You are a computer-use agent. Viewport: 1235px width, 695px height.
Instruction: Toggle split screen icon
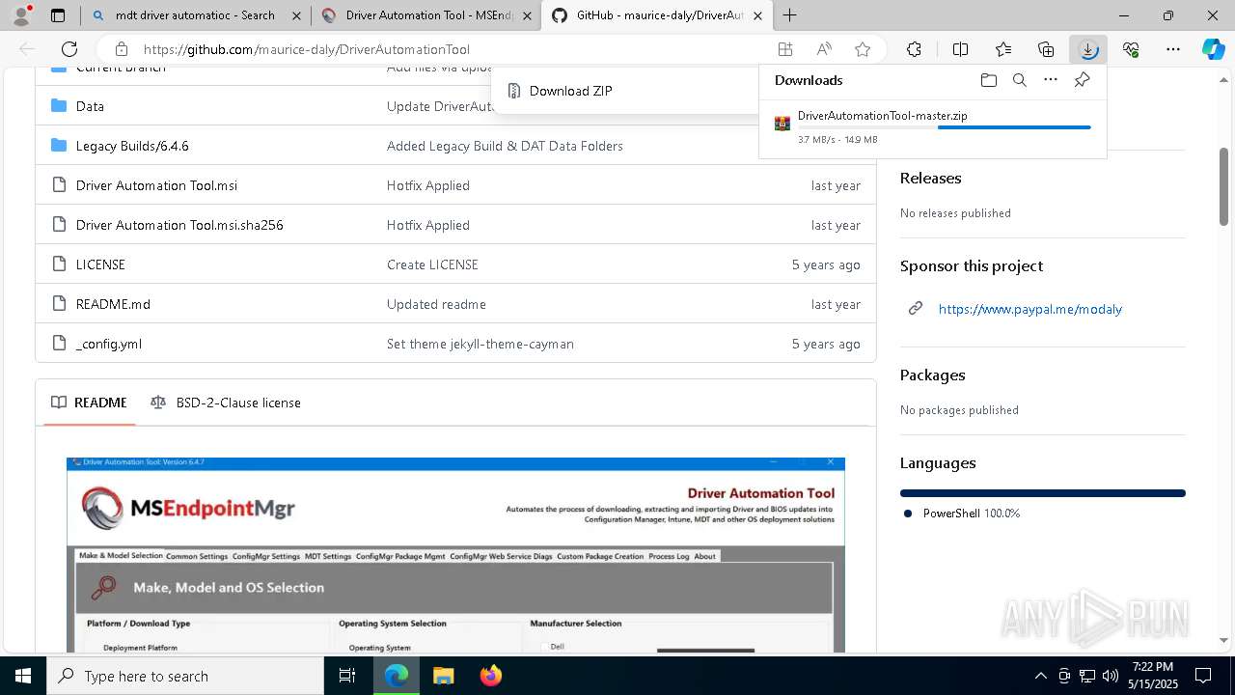pyautogui.click(x=960, y=49)
